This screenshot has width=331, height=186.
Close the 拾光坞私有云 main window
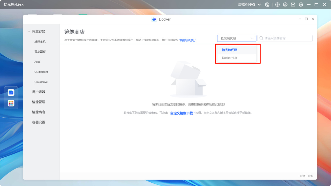(x=324, y=5)
